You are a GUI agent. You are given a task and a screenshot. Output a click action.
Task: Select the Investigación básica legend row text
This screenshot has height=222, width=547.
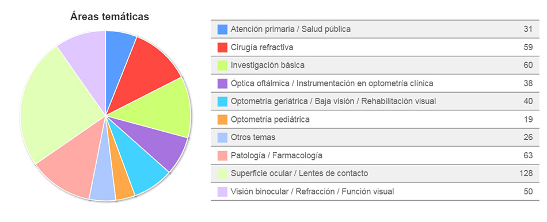coord(268,66)
